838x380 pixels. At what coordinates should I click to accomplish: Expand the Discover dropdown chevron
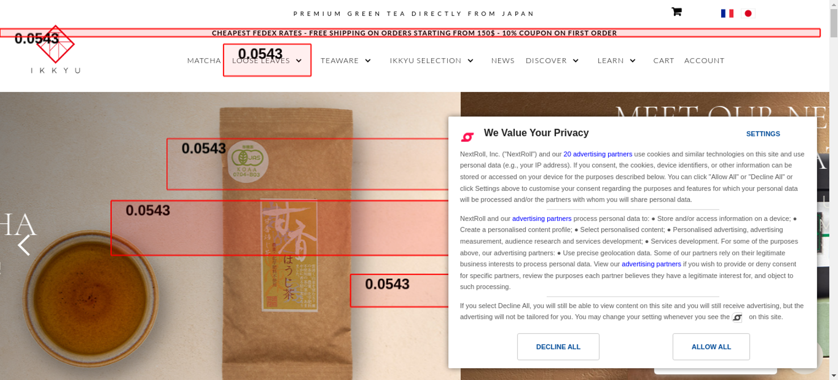click(x=576, y=61)
